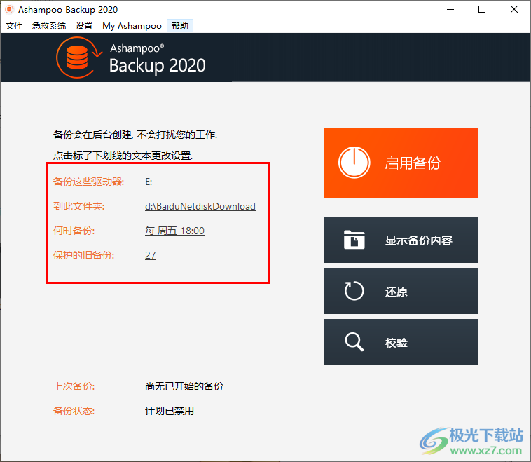Open 显示备份内容 button

click(x=400, y=240)
